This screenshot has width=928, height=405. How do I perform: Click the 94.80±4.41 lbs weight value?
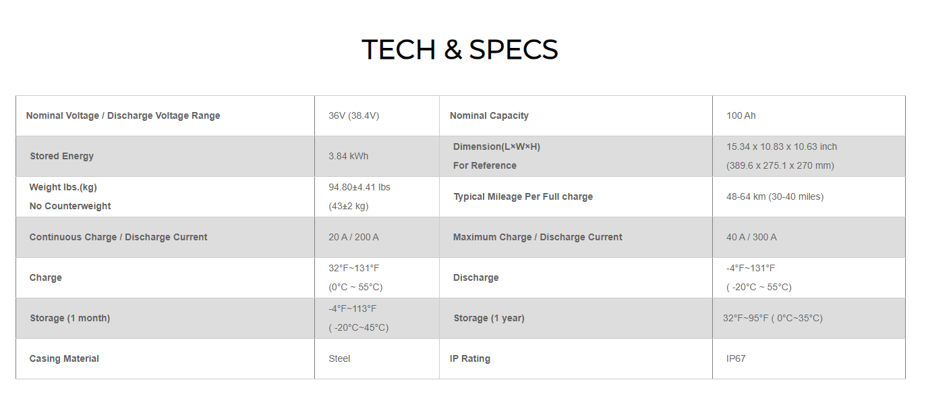tap(359, 187)
